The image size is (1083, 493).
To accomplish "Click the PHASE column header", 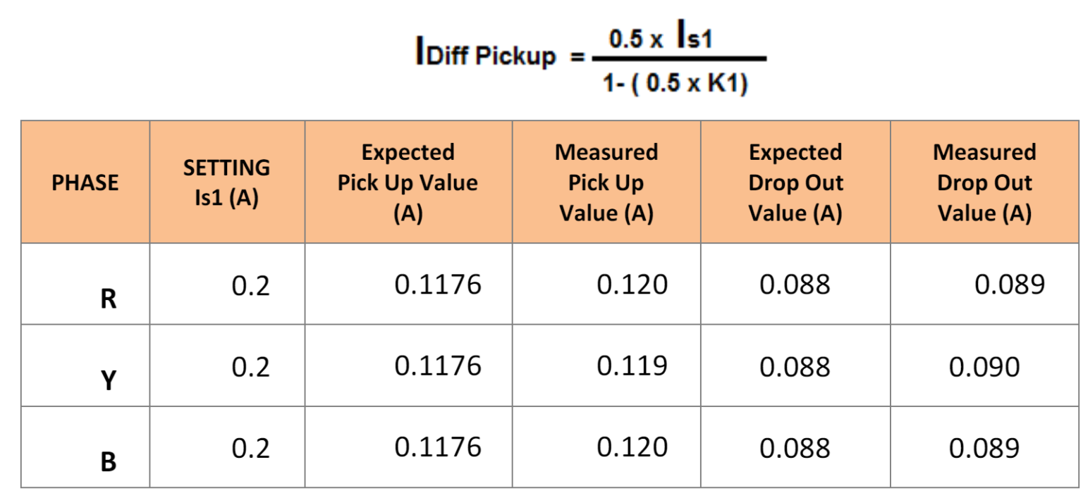I will (85, 182).
